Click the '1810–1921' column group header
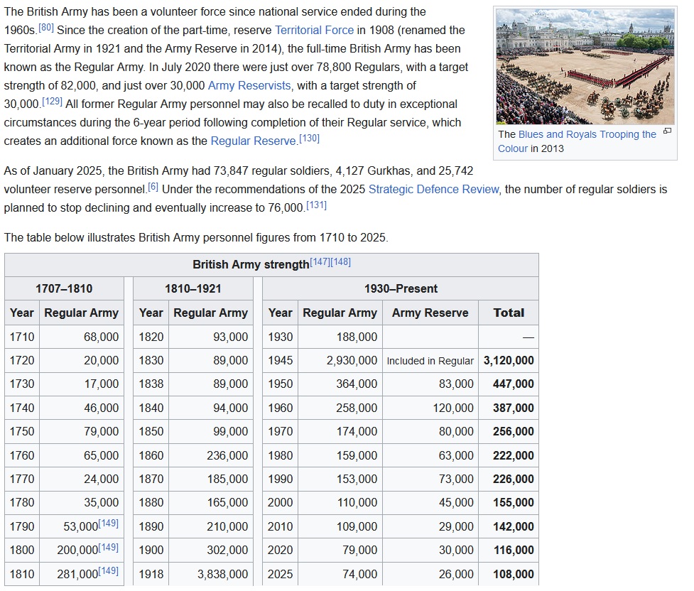The height and width of the screenshot is (591, 694). pyautogui.click(x=193, y=288)
